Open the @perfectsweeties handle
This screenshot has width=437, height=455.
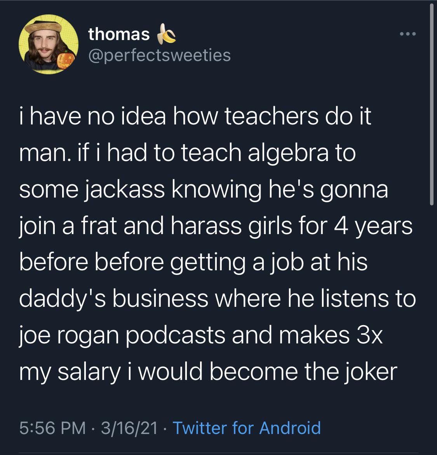pos(159,55)
